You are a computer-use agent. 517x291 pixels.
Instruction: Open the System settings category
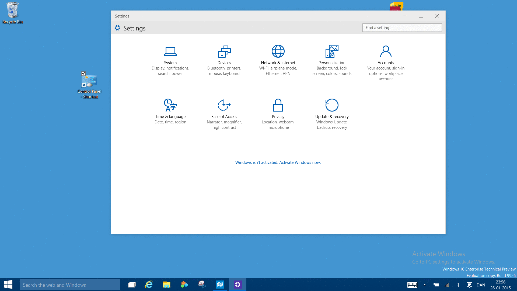(170, 51)
